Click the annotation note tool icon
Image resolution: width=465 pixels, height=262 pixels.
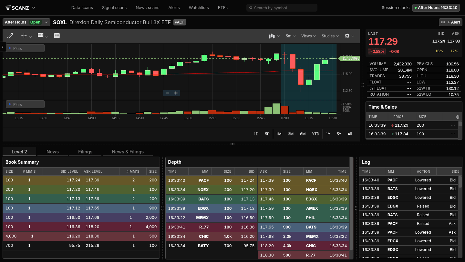(41, 36)
